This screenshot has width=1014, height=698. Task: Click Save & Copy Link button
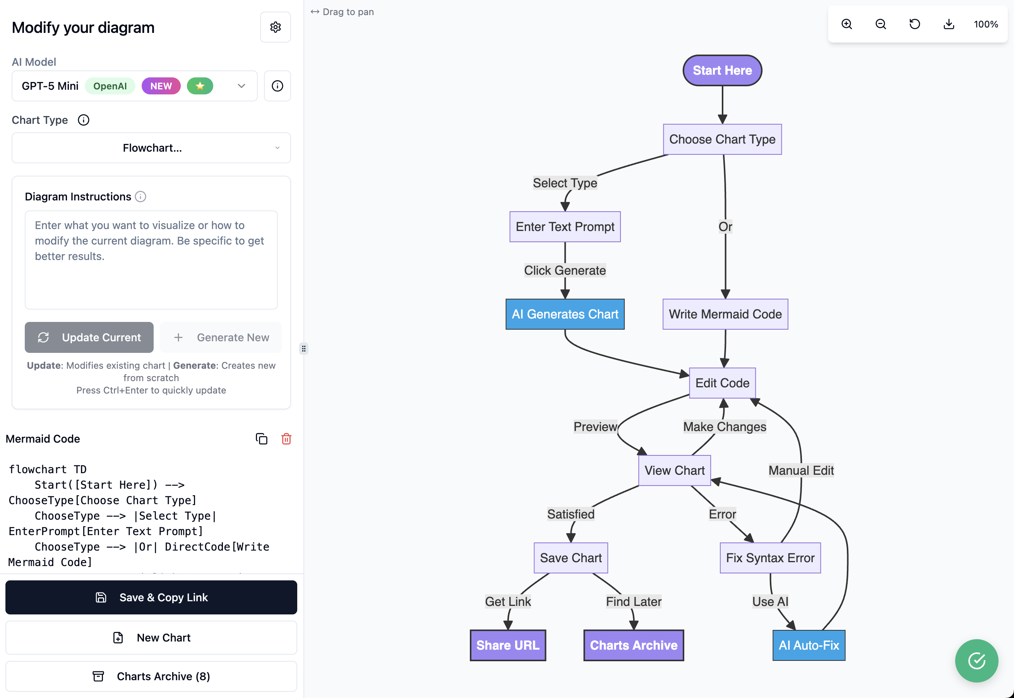pos(151,597)
